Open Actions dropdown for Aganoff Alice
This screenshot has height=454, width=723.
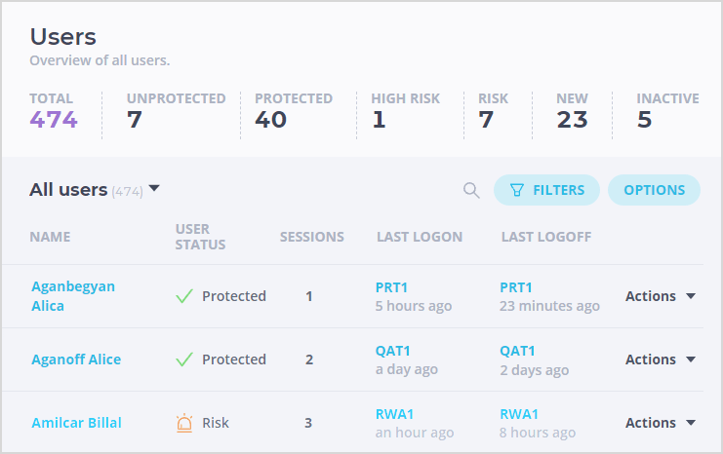(x=661, y=359)
